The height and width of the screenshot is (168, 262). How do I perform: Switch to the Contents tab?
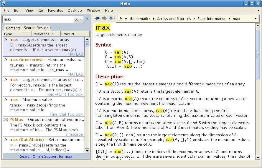pos(13,28)
